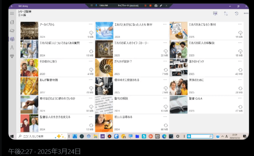Image resolution: width=254 pixels, height=156 pixels.
Task: Open more options for ほかのトピック
Action: click(240, 61)
